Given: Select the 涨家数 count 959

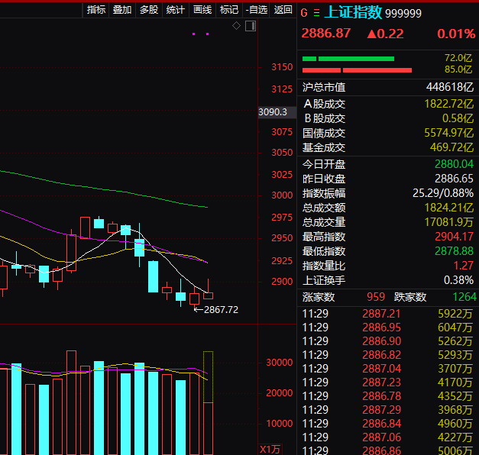Looking at the screenshot, I should pyautogui.click(x=376, y=297).
